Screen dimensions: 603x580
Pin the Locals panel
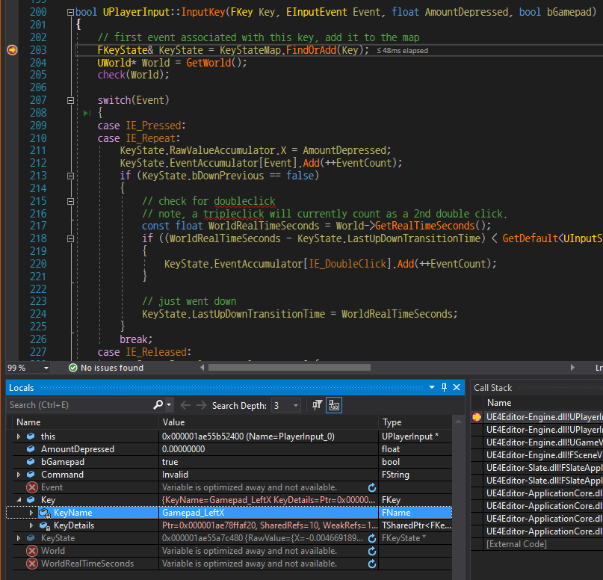point(445,386)
